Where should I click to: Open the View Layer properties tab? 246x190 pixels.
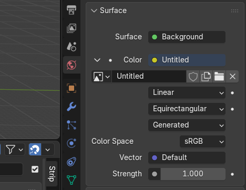71,28
